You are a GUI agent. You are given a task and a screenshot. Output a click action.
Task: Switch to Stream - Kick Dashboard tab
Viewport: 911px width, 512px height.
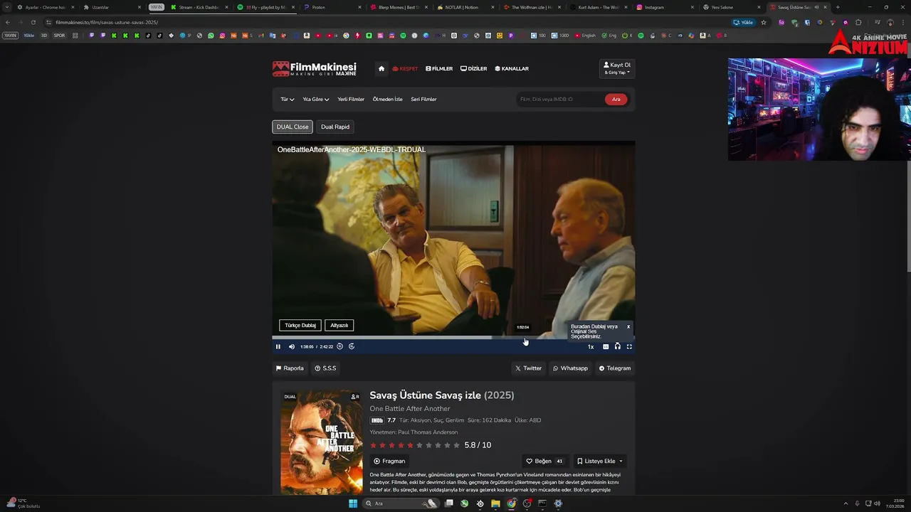click(x=199, y=7)
